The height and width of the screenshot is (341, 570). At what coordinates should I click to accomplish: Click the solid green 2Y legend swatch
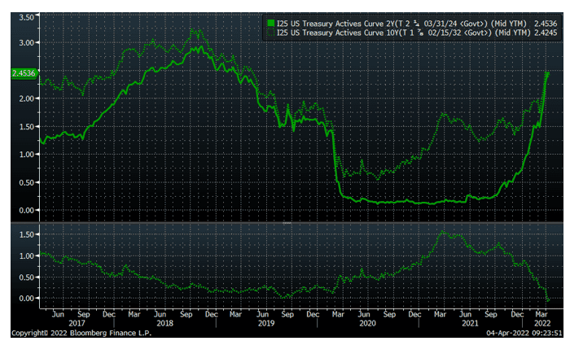[271, 23]
